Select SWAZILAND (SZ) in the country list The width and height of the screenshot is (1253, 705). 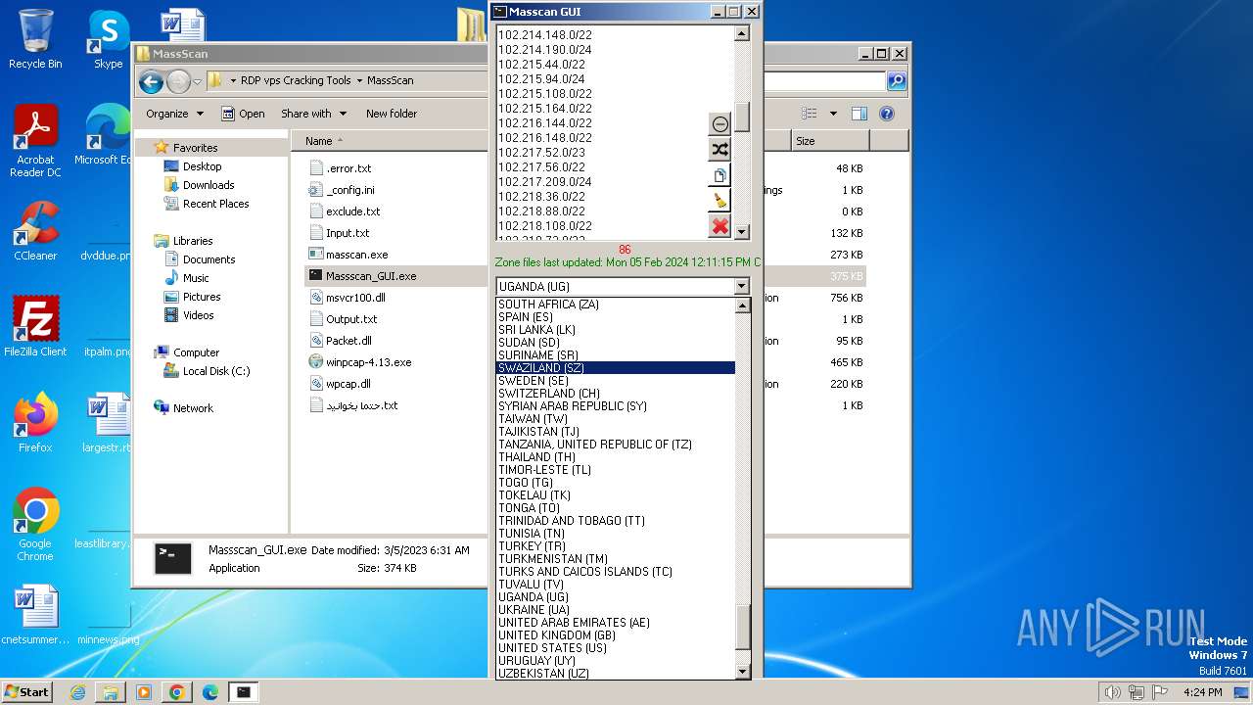pos(616,368)
